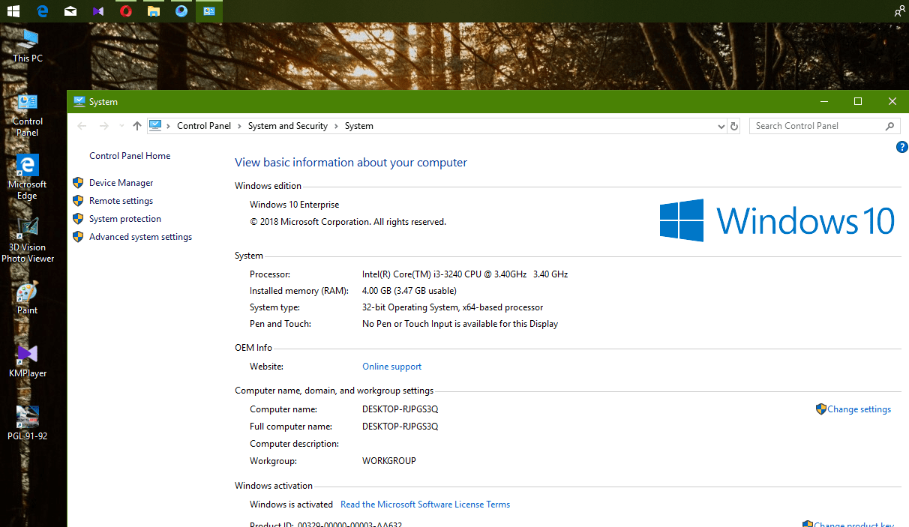
Task: Click the installed memory value 4.00 GB
Action: (x=409, y=291)
